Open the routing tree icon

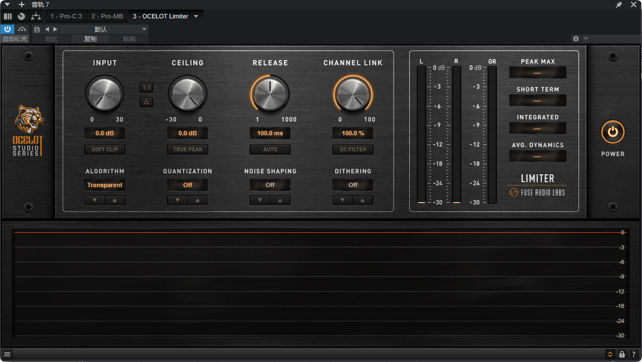click(x=36, y=16)
